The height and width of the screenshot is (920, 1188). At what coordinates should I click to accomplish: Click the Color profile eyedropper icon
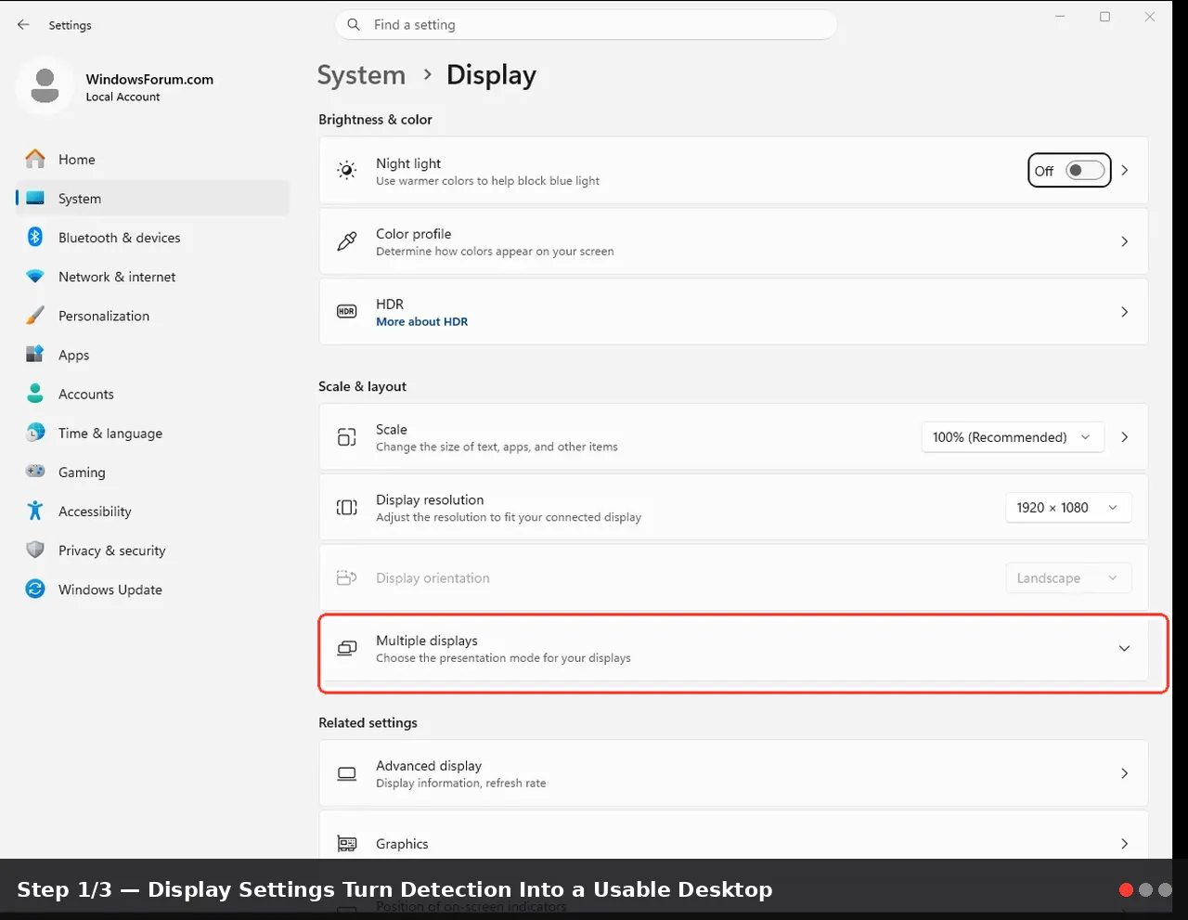point(346,241)
